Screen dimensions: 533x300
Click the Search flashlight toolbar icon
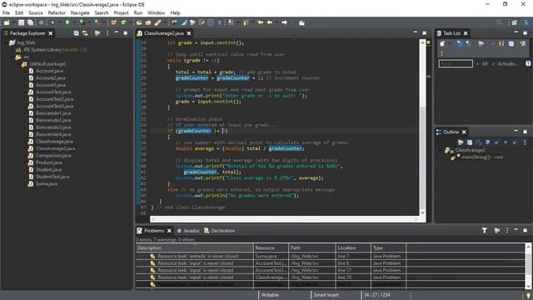click(157, 22)
